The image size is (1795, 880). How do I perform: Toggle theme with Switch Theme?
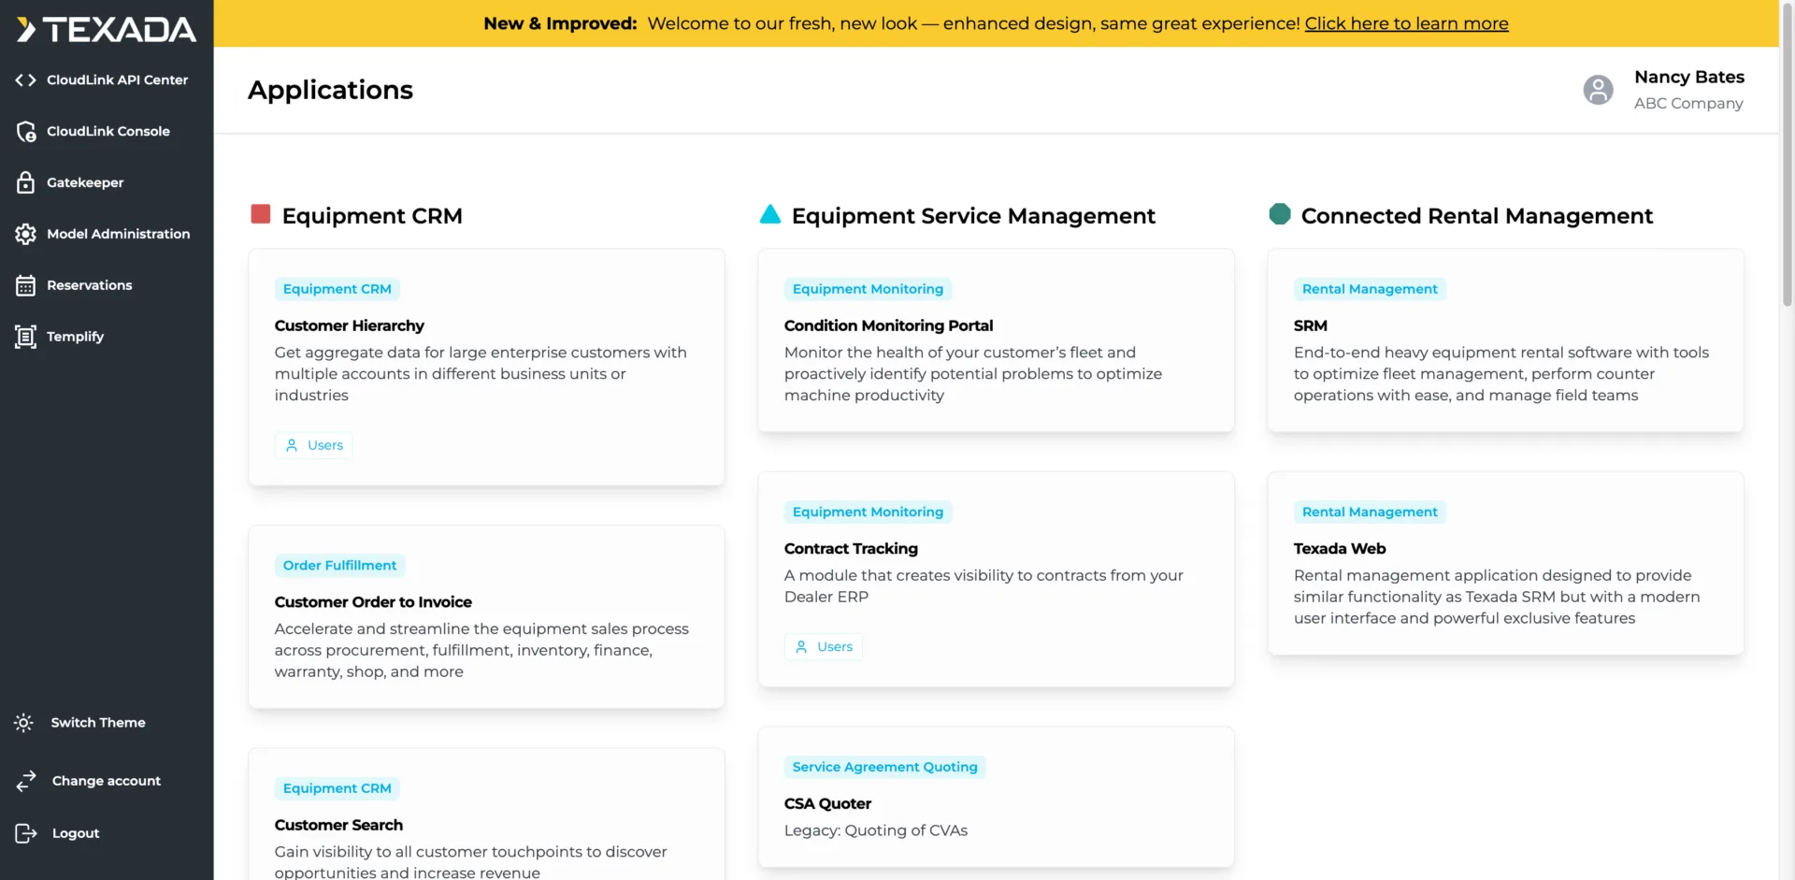(97, 723)
